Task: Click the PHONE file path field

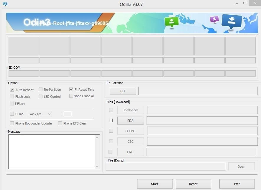Action: point(202,131)
